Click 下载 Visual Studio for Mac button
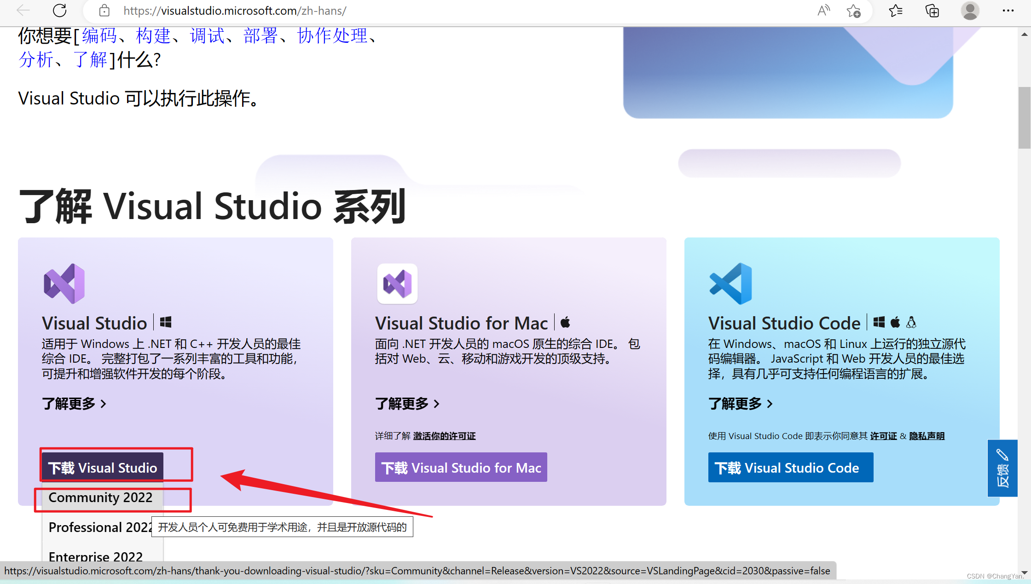1031x584 pixels. (461, 467)
